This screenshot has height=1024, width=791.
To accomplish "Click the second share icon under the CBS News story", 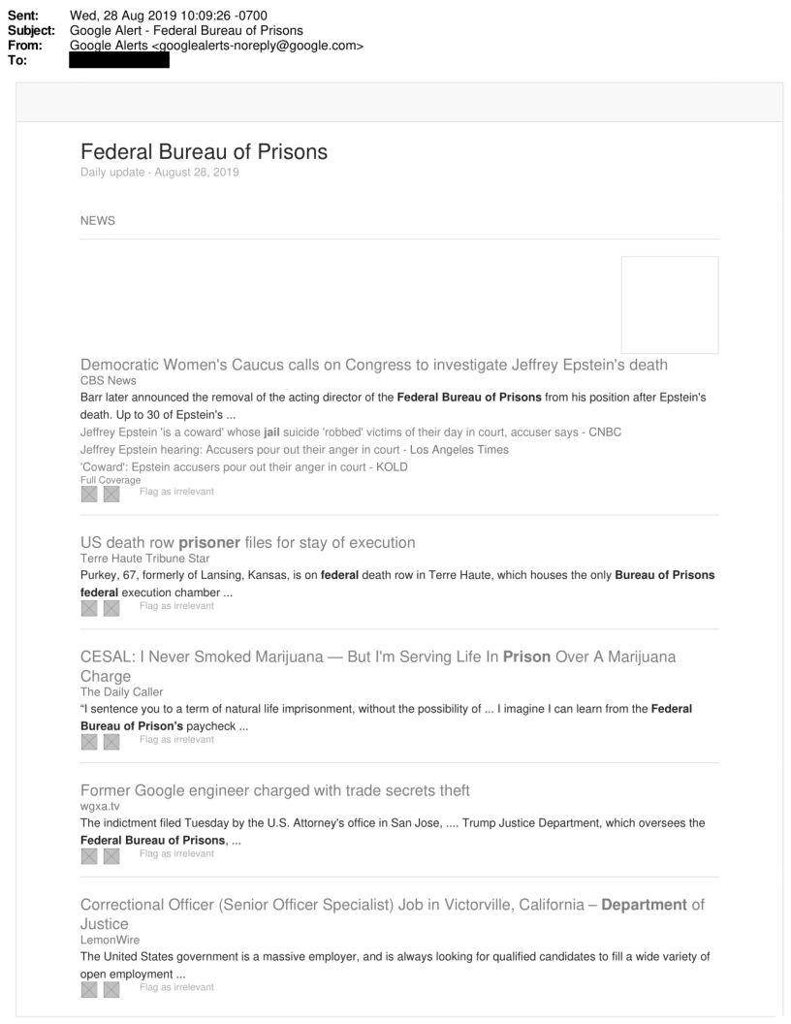I will (x=111, y=495).
